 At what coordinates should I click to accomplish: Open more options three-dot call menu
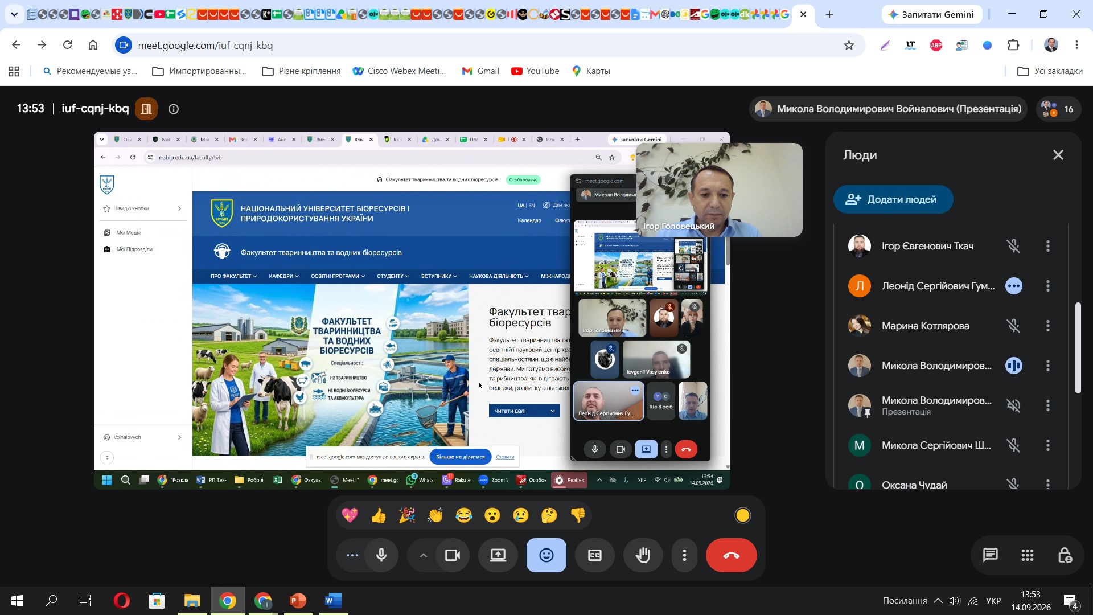point(684,555)
